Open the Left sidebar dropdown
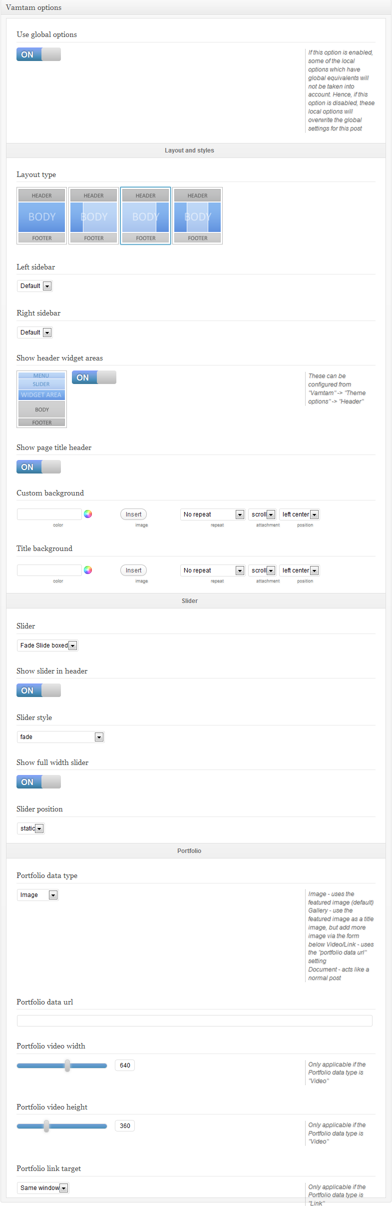Image resolution: width=392 pixels, height=1206 pixels. (34, 286)
